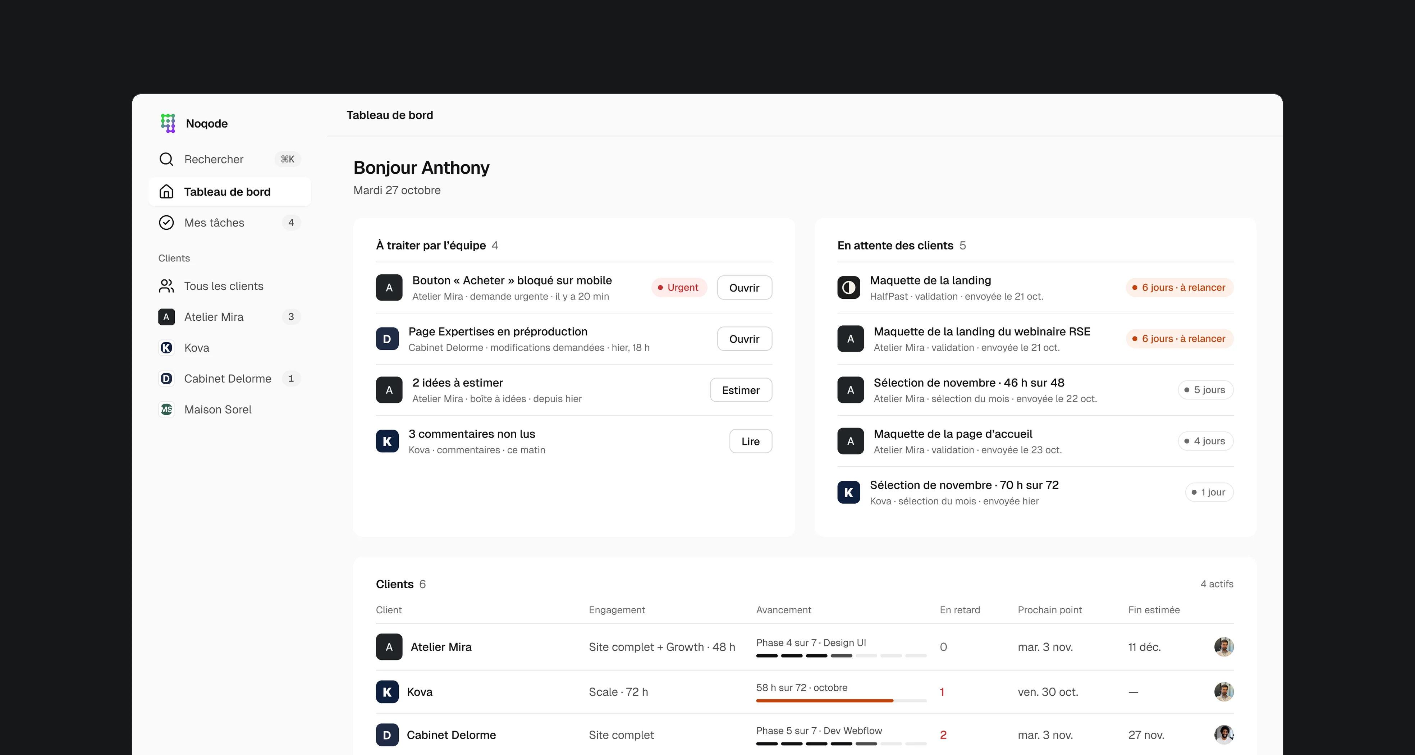Click the people icon for Tous les clients

click(x=166, y=286)
